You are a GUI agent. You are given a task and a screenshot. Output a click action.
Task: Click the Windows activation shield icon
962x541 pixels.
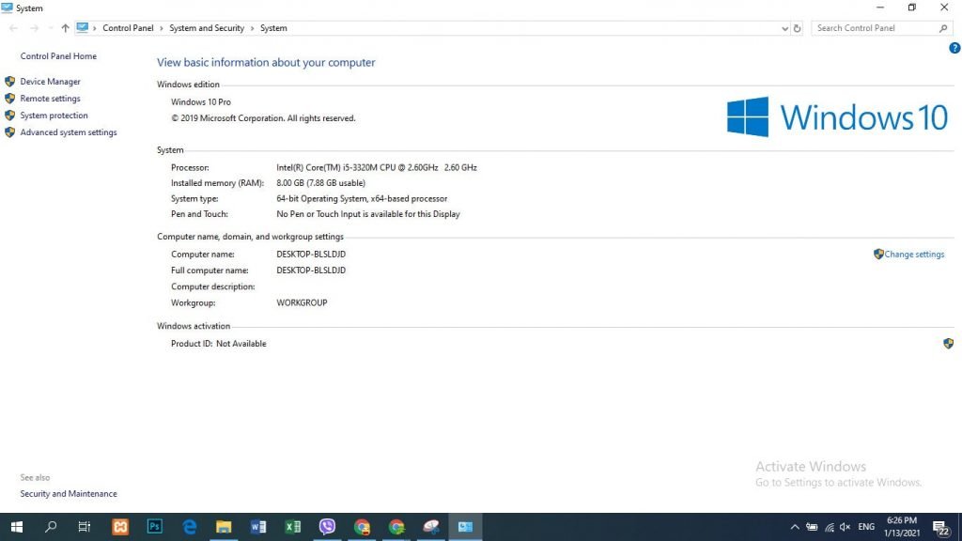pyautogui.click(x=949, y=344)
